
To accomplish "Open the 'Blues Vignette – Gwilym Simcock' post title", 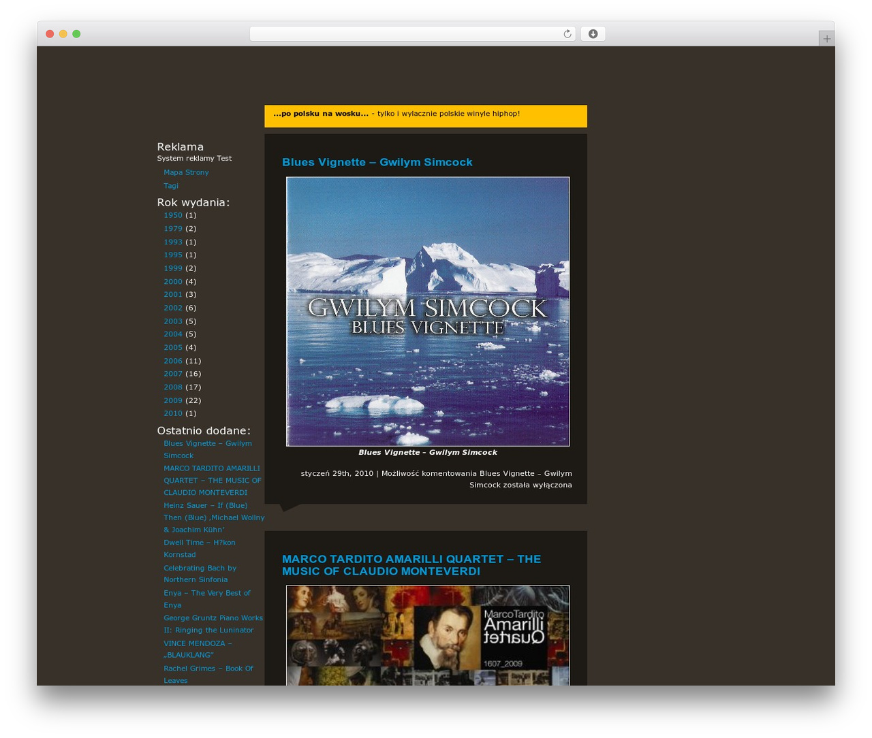I will coord(377,162).
